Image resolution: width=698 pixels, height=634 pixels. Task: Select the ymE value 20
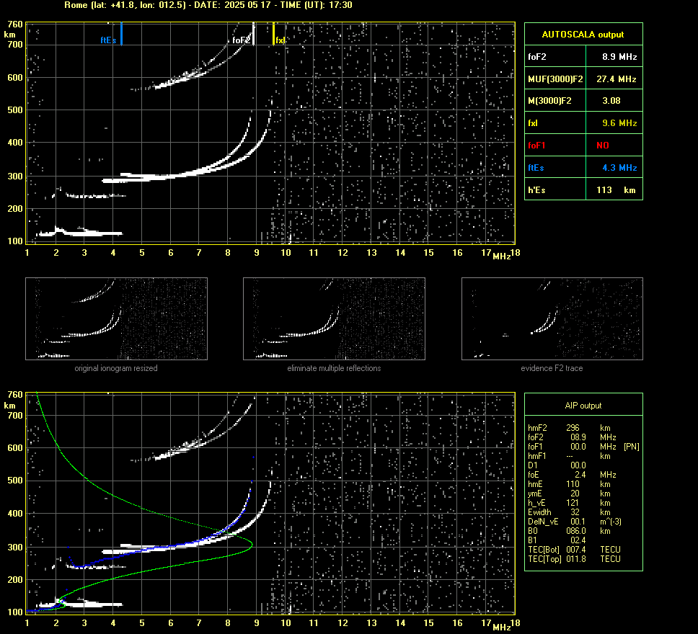tap(575, 493)
